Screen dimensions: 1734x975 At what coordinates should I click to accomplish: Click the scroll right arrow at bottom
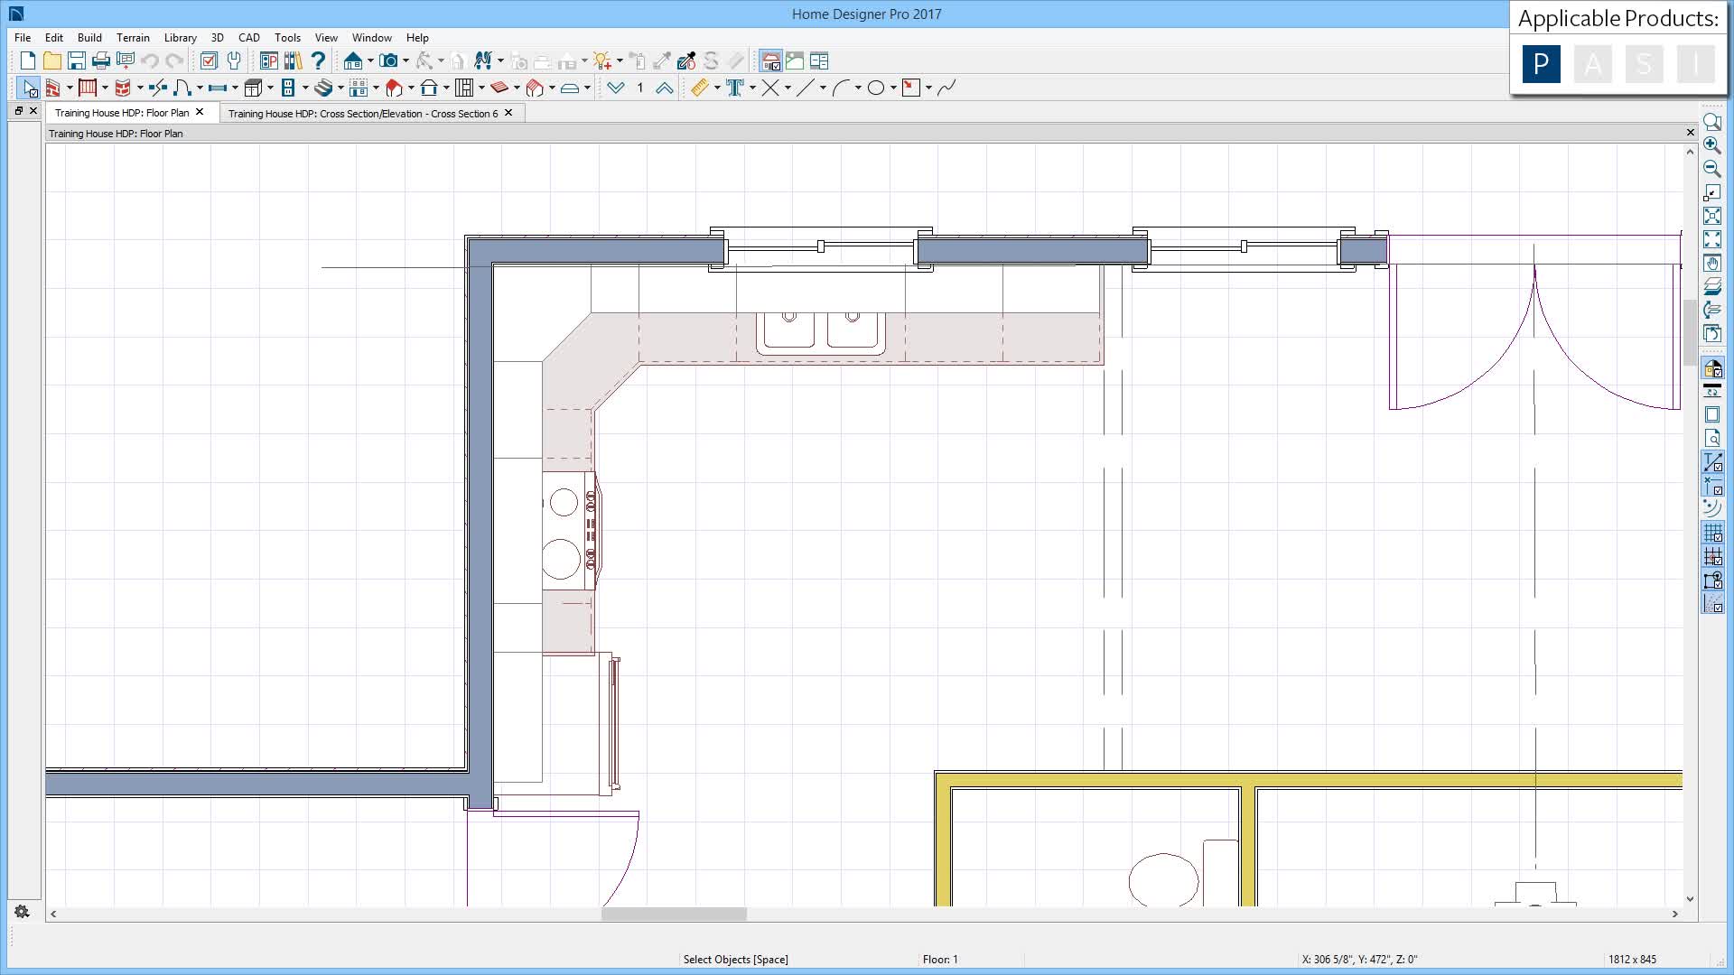pos(1674,914)
